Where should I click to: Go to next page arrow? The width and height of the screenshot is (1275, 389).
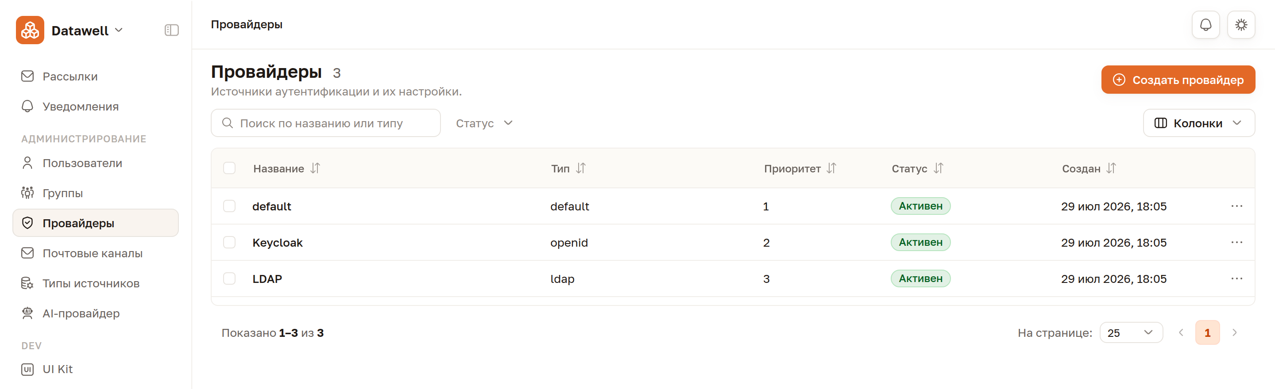[1234, 333]
